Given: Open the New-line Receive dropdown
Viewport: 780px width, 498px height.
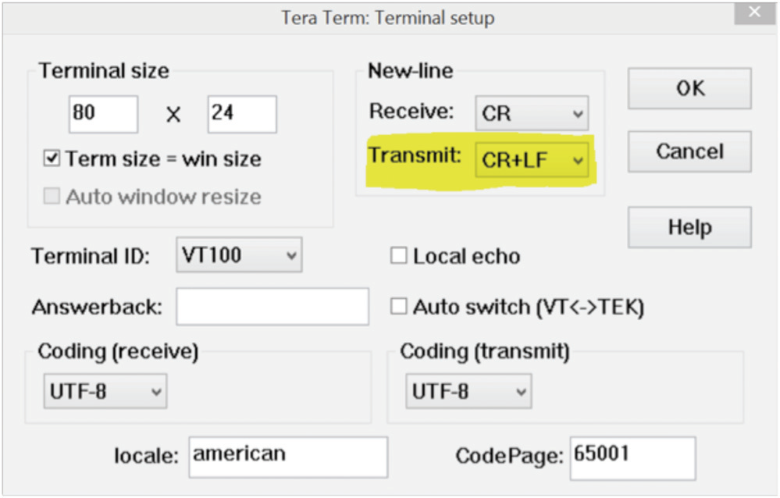Looking at the screenshot, I should 532,113.
